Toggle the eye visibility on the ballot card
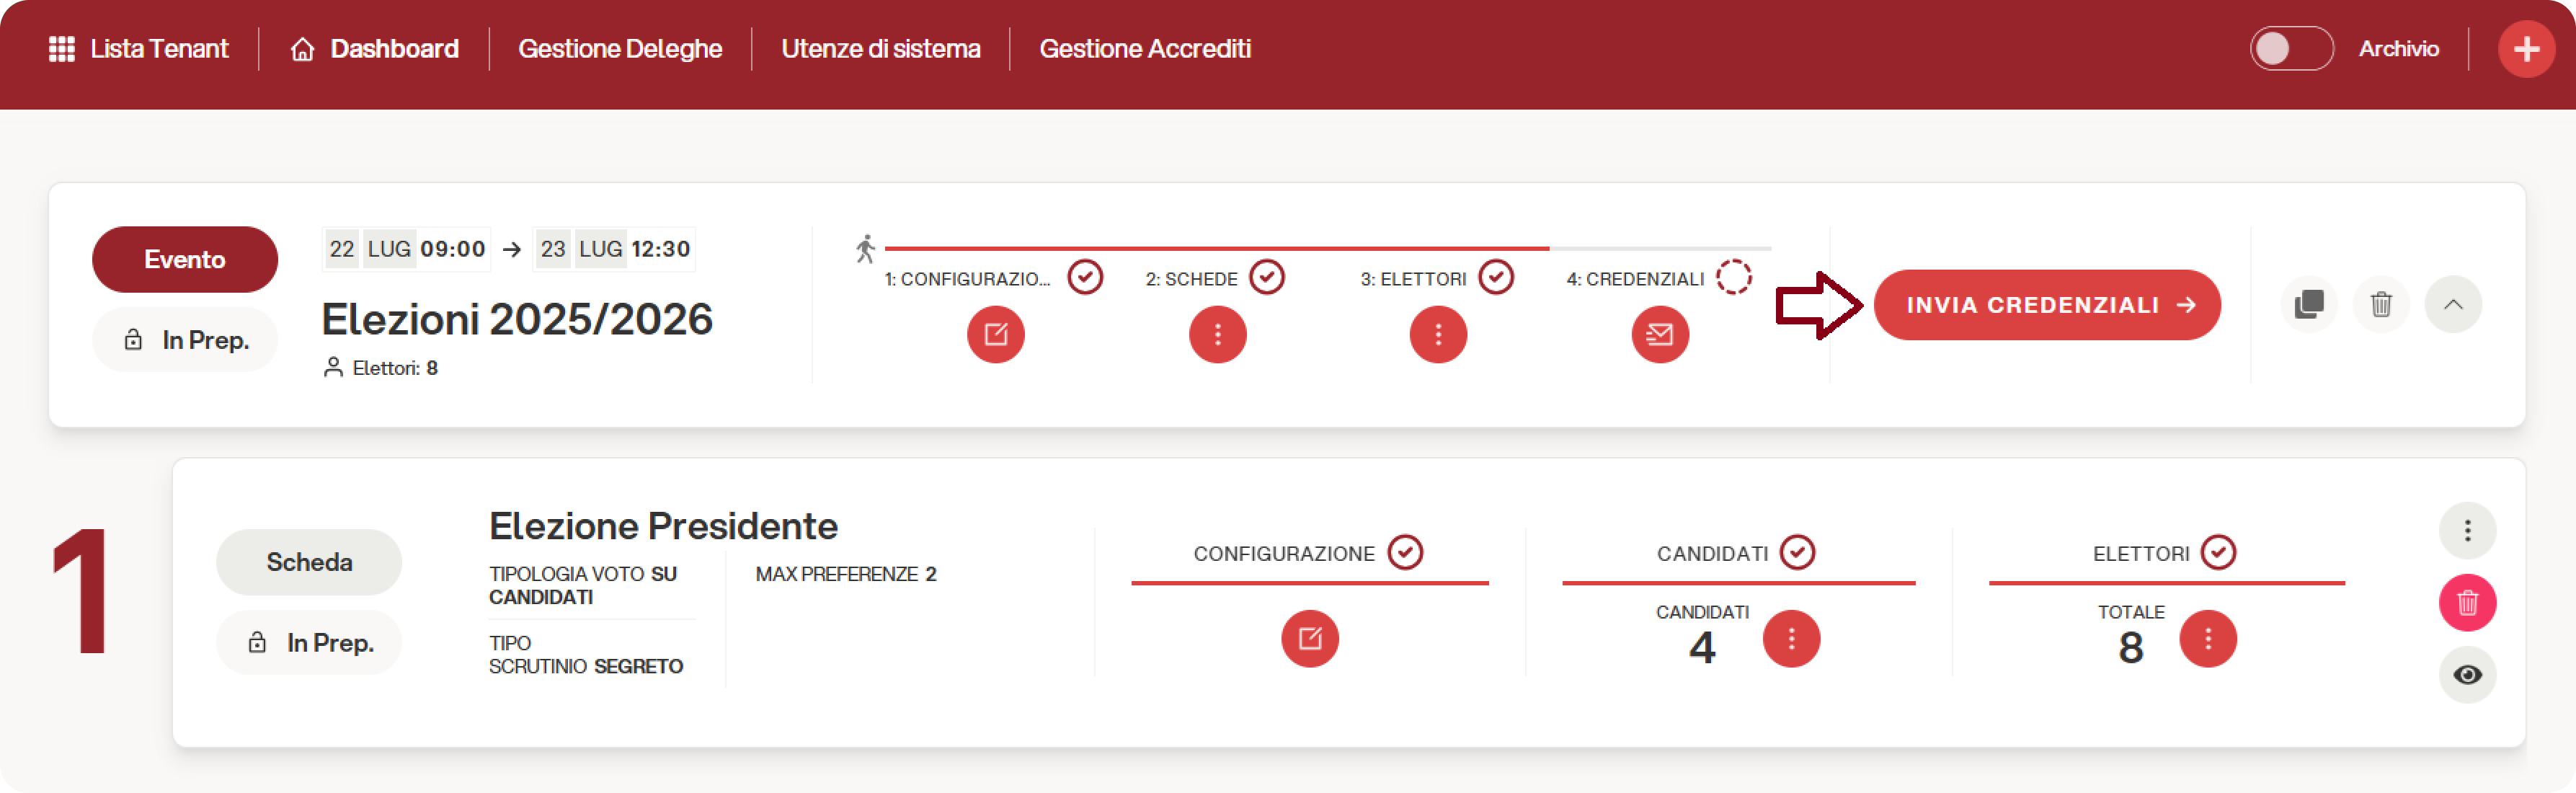This screenshot has height=793, width=2576. (2467, 675)
